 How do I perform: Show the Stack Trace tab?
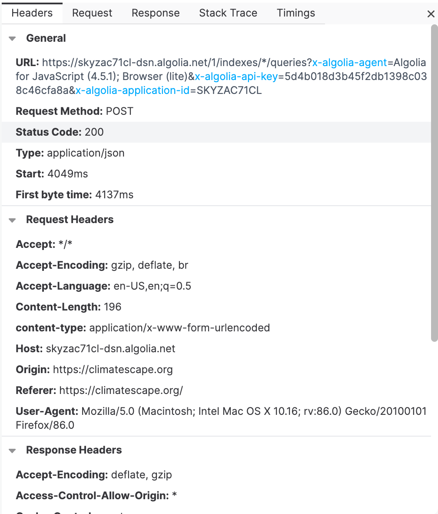(x=228, y=13)
